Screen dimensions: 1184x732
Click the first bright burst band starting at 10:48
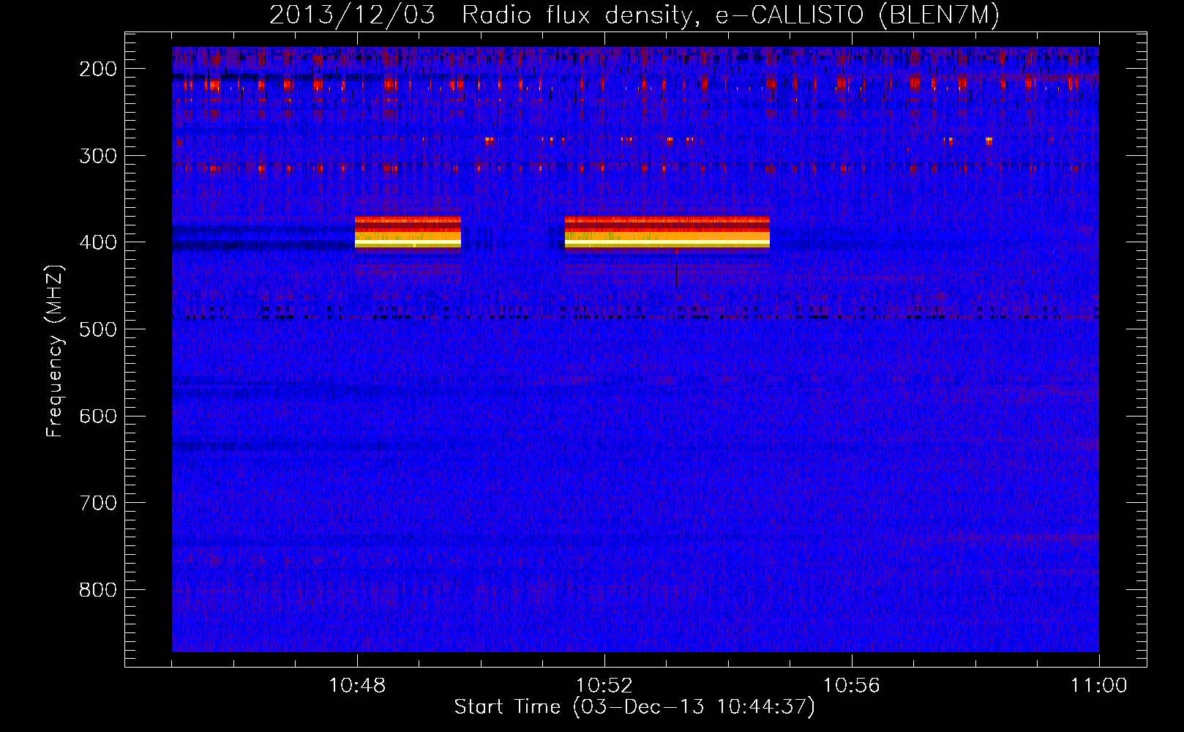(408, 234)
